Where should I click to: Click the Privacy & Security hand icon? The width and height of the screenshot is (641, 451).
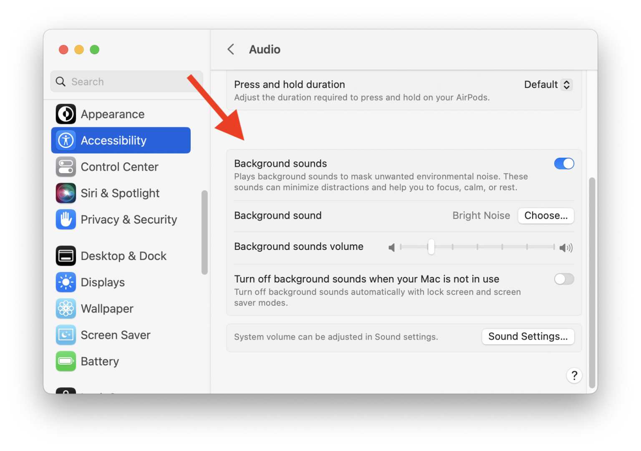click(66, 219)
